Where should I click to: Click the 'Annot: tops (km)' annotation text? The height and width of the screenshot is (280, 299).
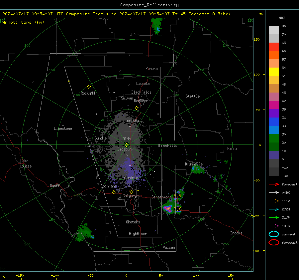pos(23,22)
